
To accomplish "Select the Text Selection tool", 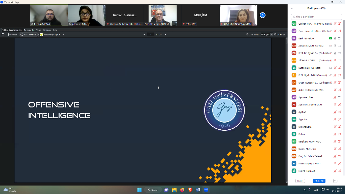I will point(28,34).
